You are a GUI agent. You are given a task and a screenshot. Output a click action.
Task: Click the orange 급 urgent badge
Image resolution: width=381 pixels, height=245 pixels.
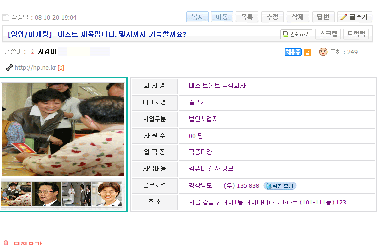(x=307, y=52)
